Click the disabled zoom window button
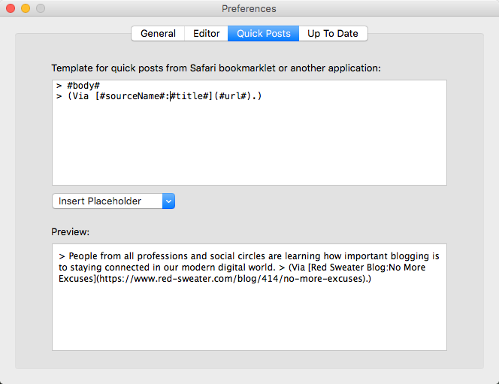This screenshot has width=499, height=384. click(x=41, y=9)
